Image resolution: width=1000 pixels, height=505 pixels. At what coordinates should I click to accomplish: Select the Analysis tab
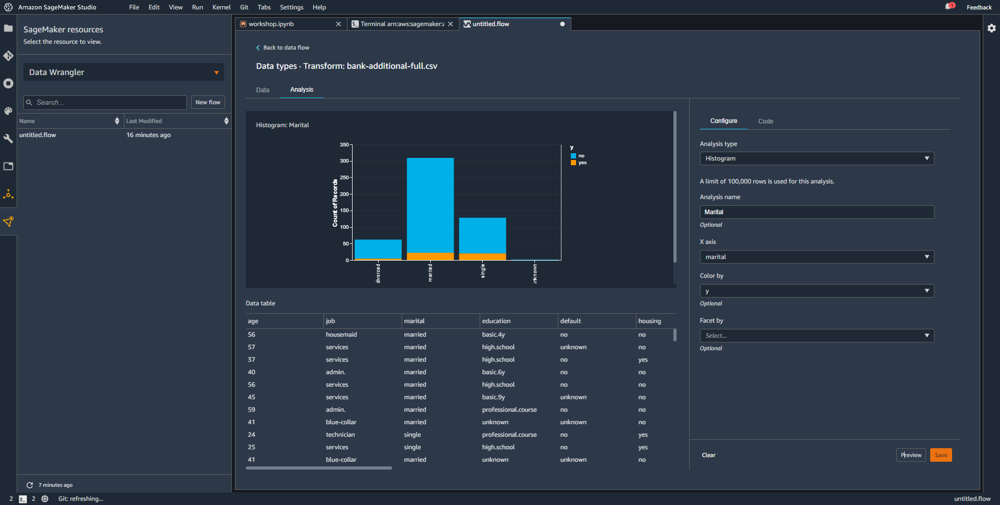click(302, 90)
